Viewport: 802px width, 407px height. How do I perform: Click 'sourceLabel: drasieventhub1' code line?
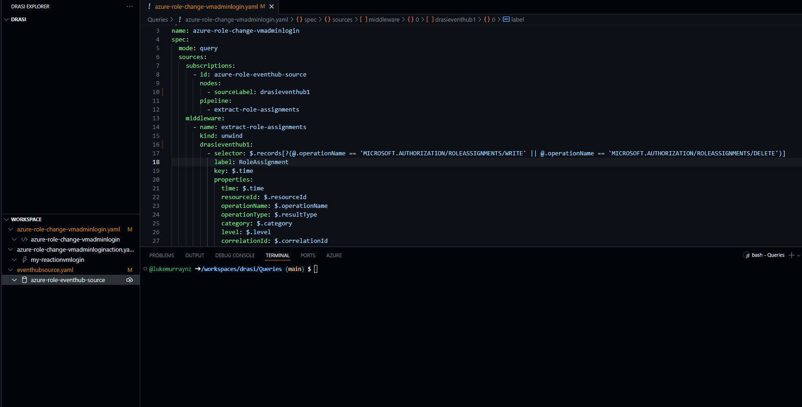(262, 92)
